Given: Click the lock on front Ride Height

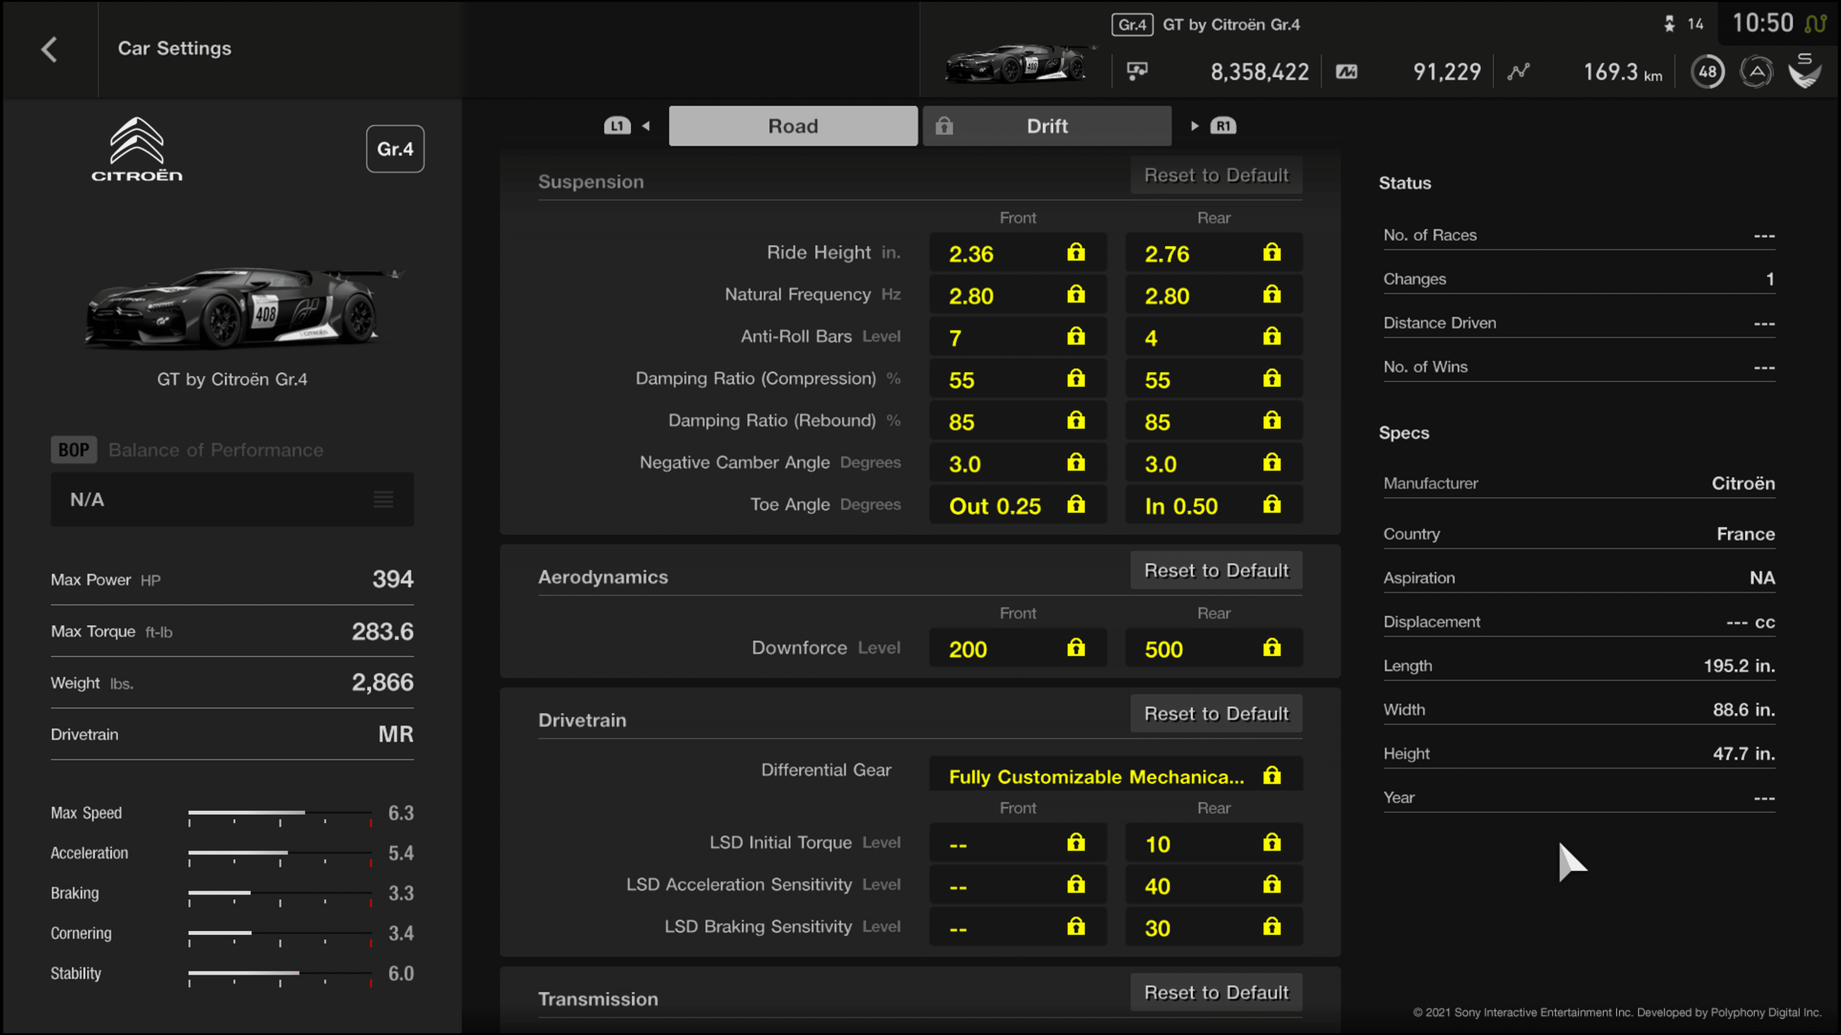Looking at the screenshot, I should pyautogui.click(x=1075, y=252).
